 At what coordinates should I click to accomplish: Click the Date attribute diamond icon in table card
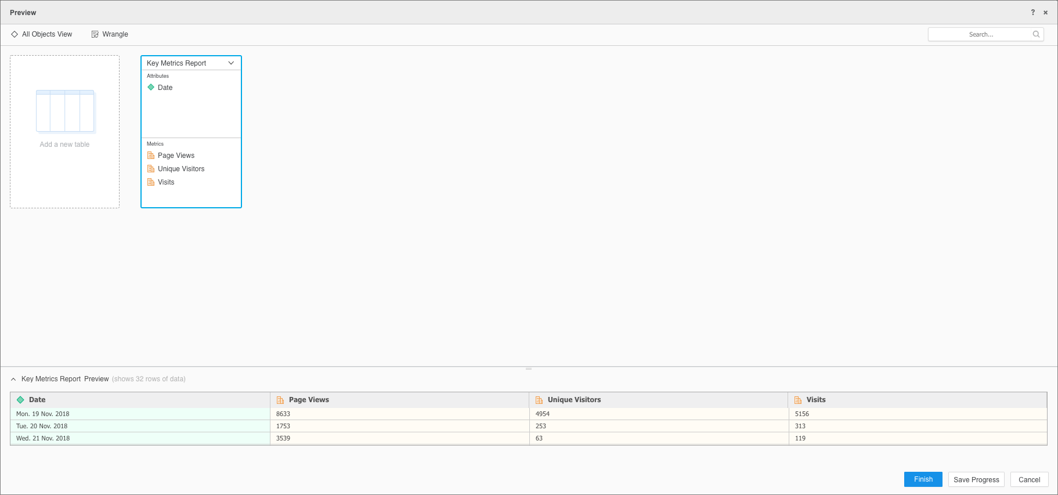pyautogui.click(x=151, y=88)
